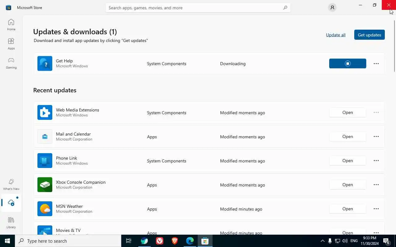Open Web Media Extensions with its Open button
The width and height of the screenshot is (396, 247).
click(x=348, y=112)
